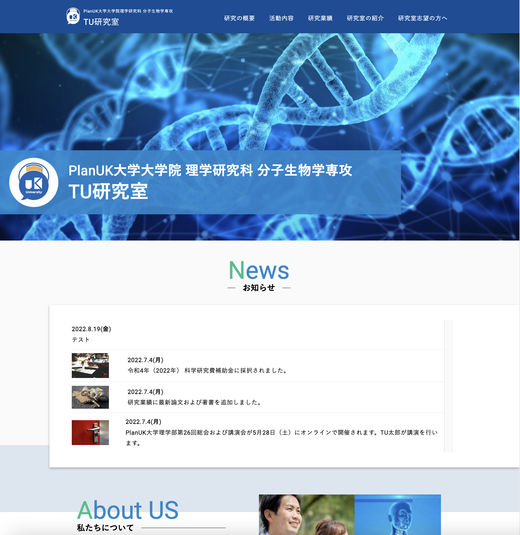Screen dimensions: 520x535
Task: Click the news list vertical scrollbar
Action: tap(448, 386)
